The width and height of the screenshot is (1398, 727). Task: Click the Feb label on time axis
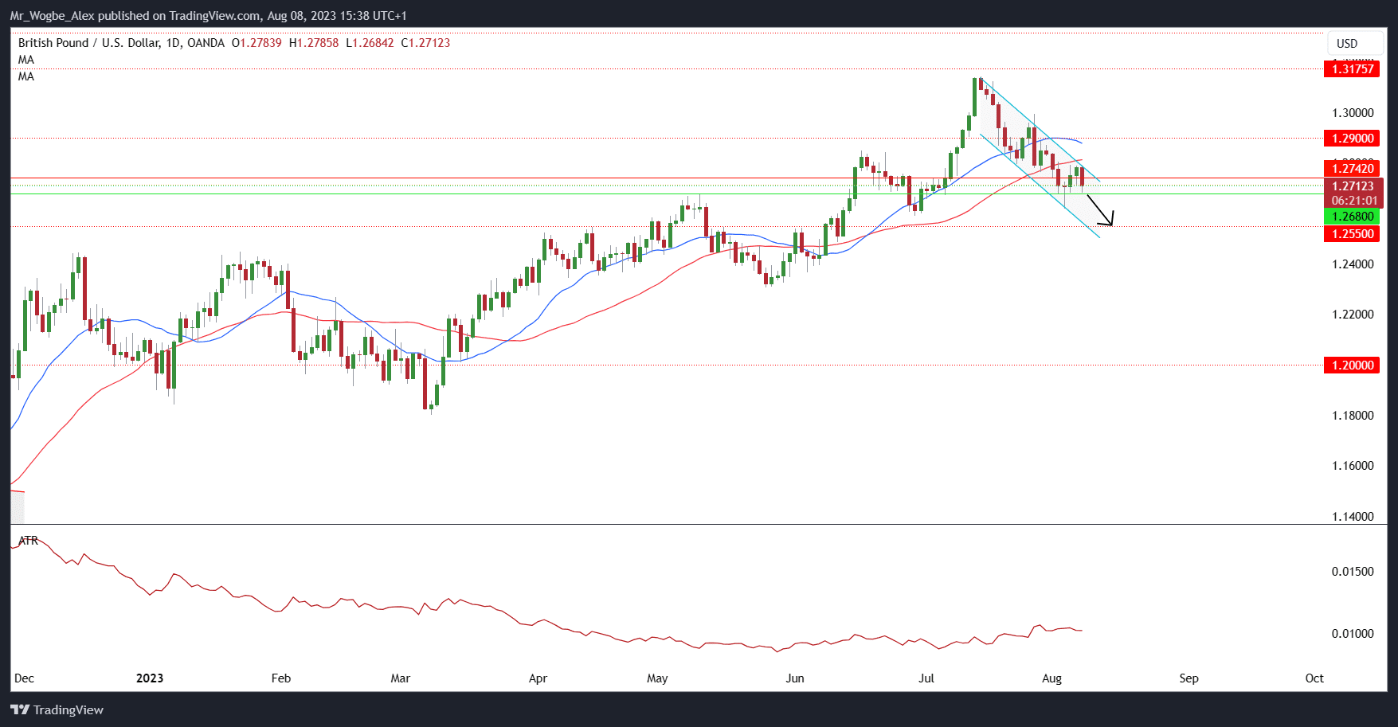click(281, 678)
